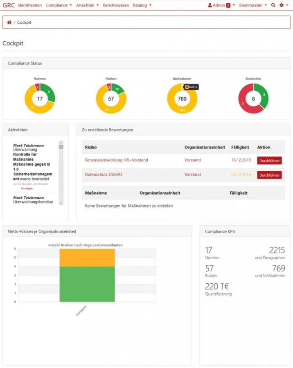Click Aktivitäten scrollbar down arrow

tap(61, 203)
